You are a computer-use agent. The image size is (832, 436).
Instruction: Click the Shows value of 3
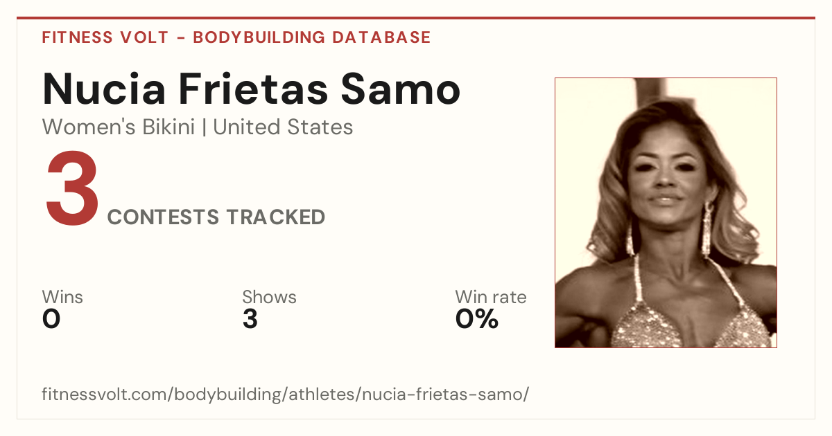coord(250,319)
